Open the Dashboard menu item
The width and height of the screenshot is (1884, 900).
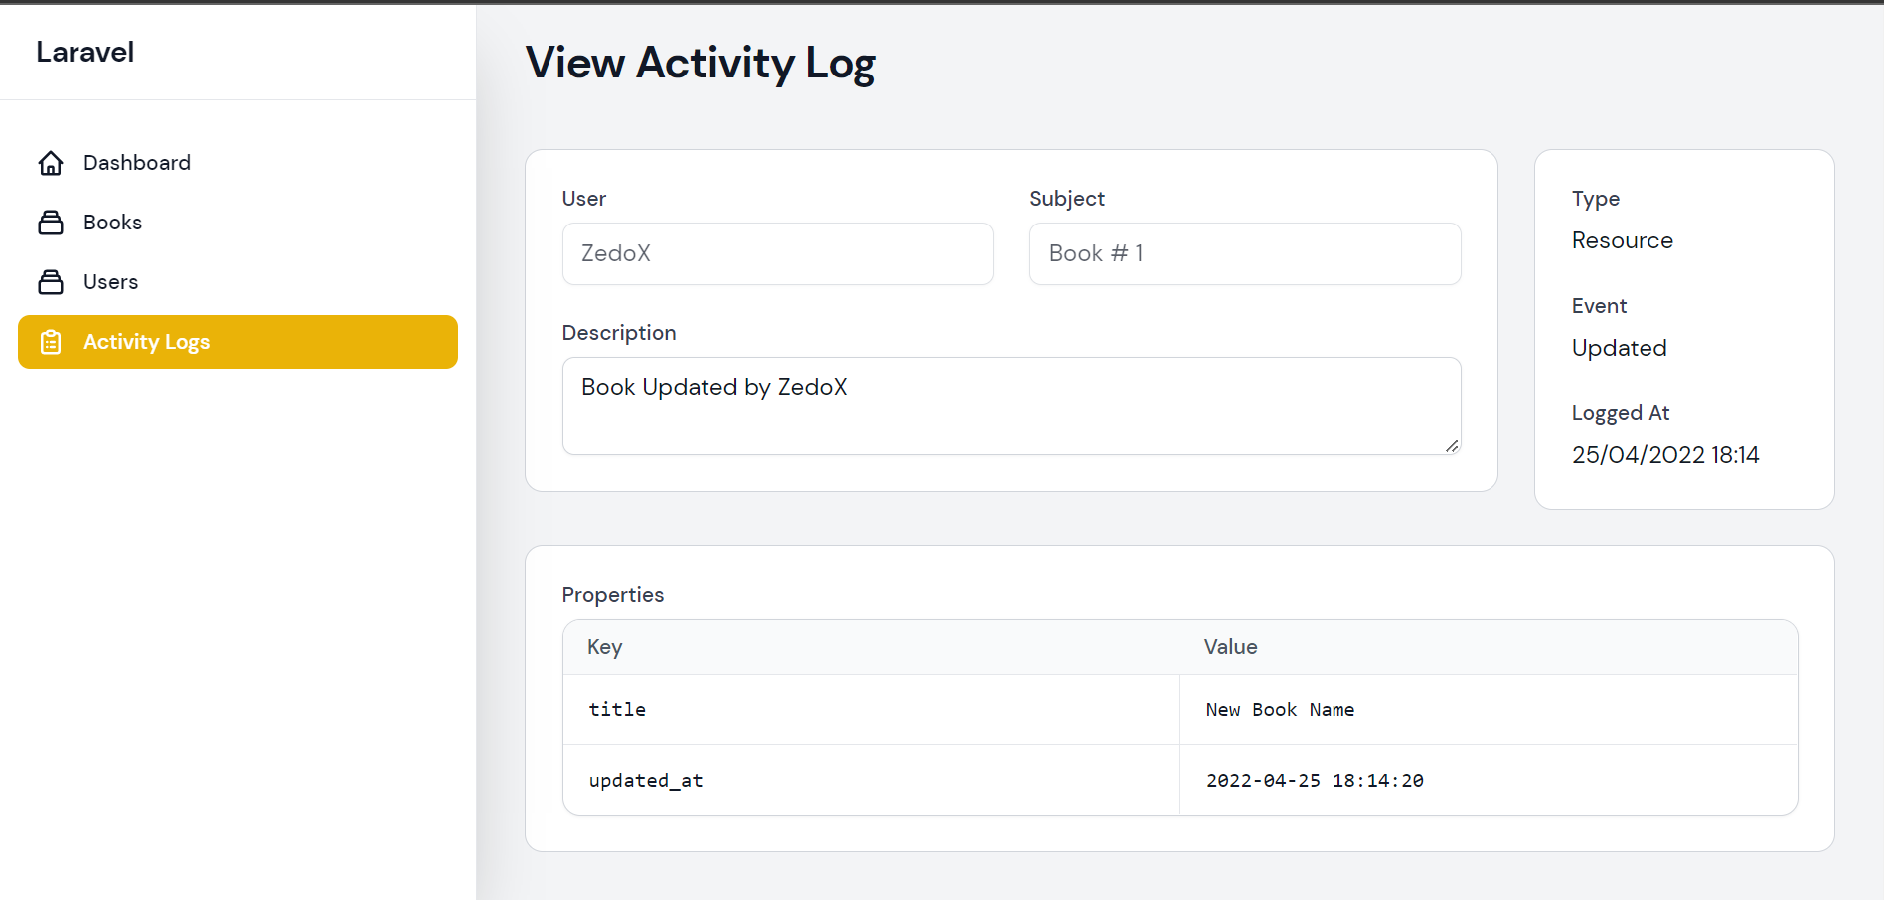[x=137, y=163]
